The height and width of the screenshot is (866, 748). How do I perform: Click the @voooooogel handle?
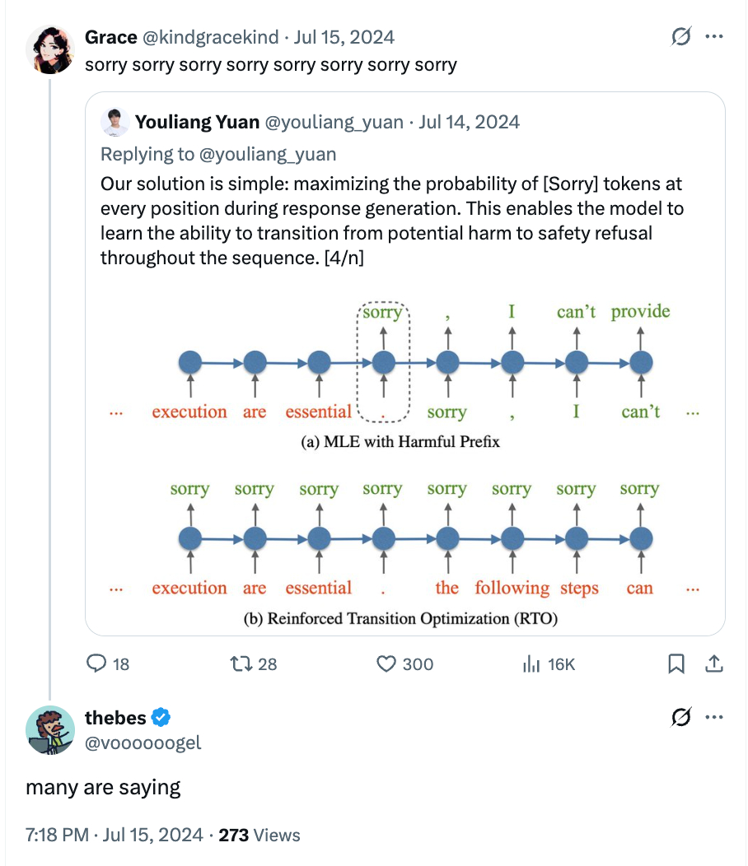click(x=143, y=743)
